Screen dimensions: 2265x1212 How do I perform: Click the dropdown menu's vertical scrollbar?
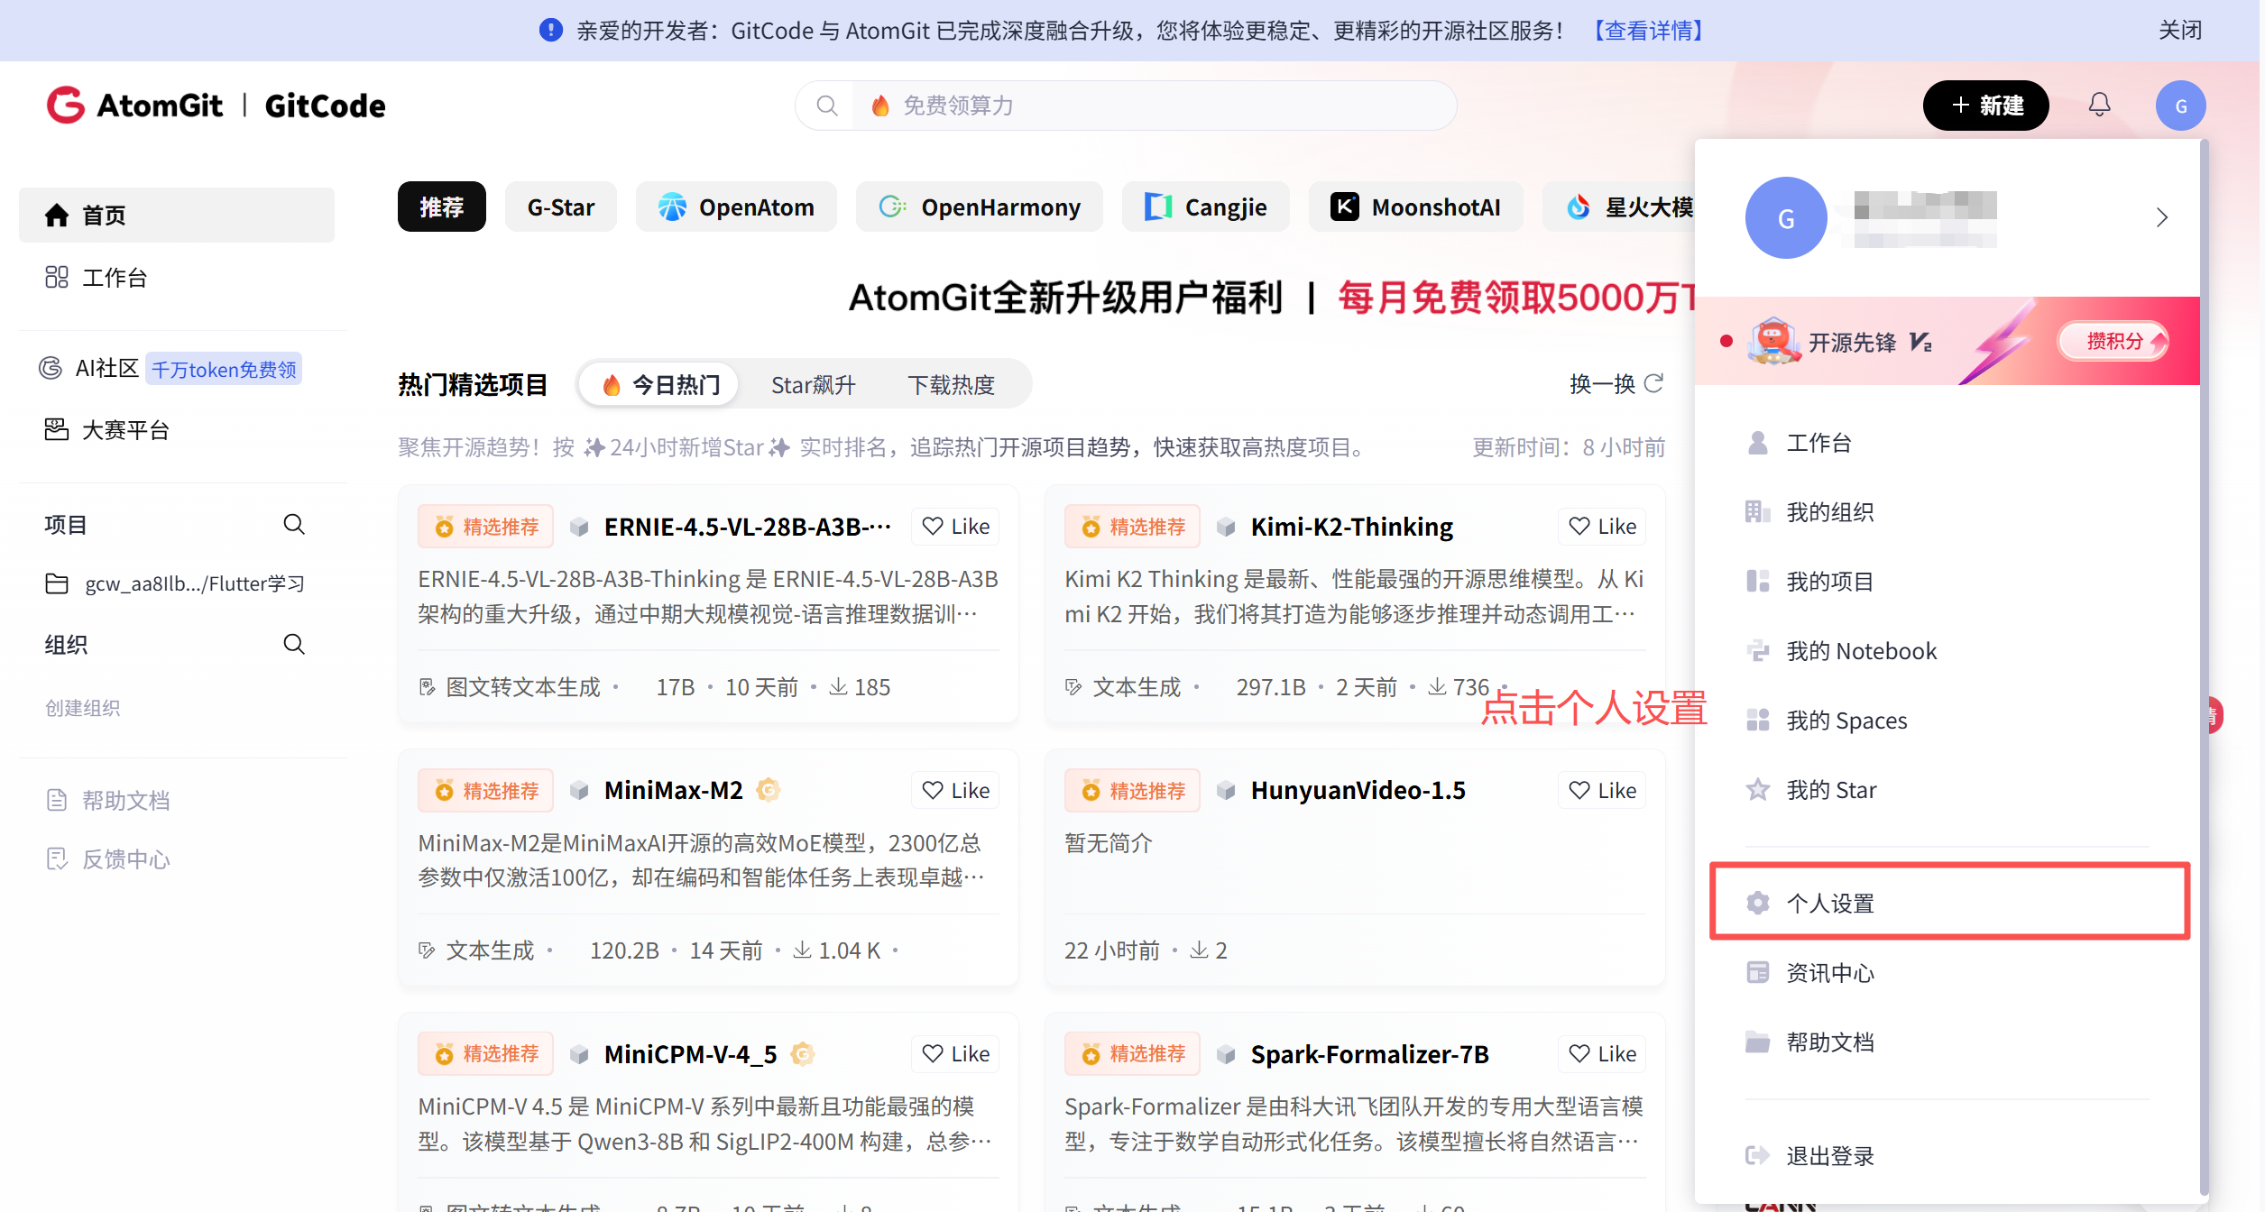pyautogui.click(x=2204, y=667)
